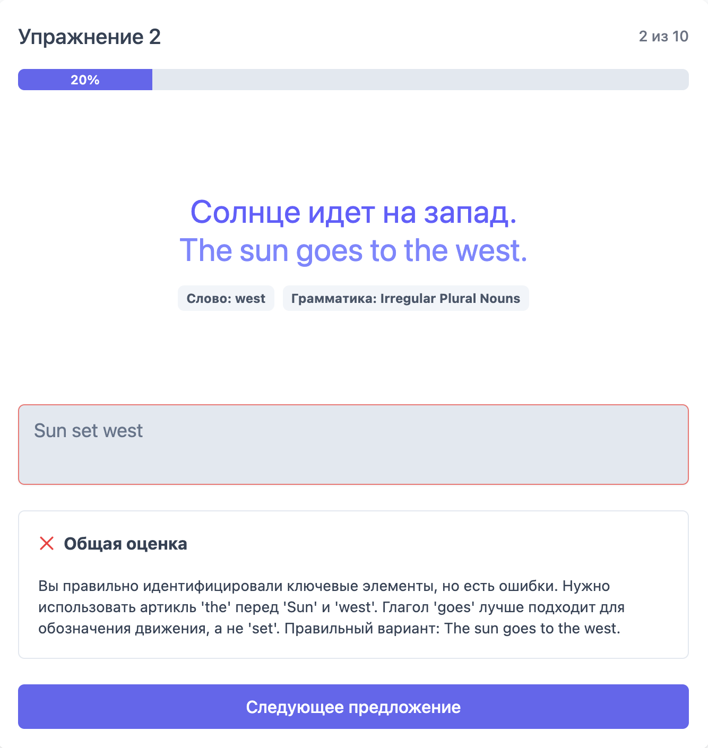Click the answer input field 'Sun set west'
708x748 pixels.
click(353, 445)
